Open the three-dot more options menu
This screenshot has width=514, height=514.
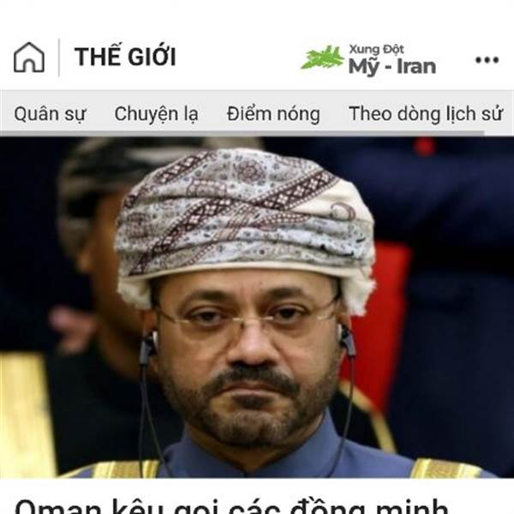click(x=487, y=60)
